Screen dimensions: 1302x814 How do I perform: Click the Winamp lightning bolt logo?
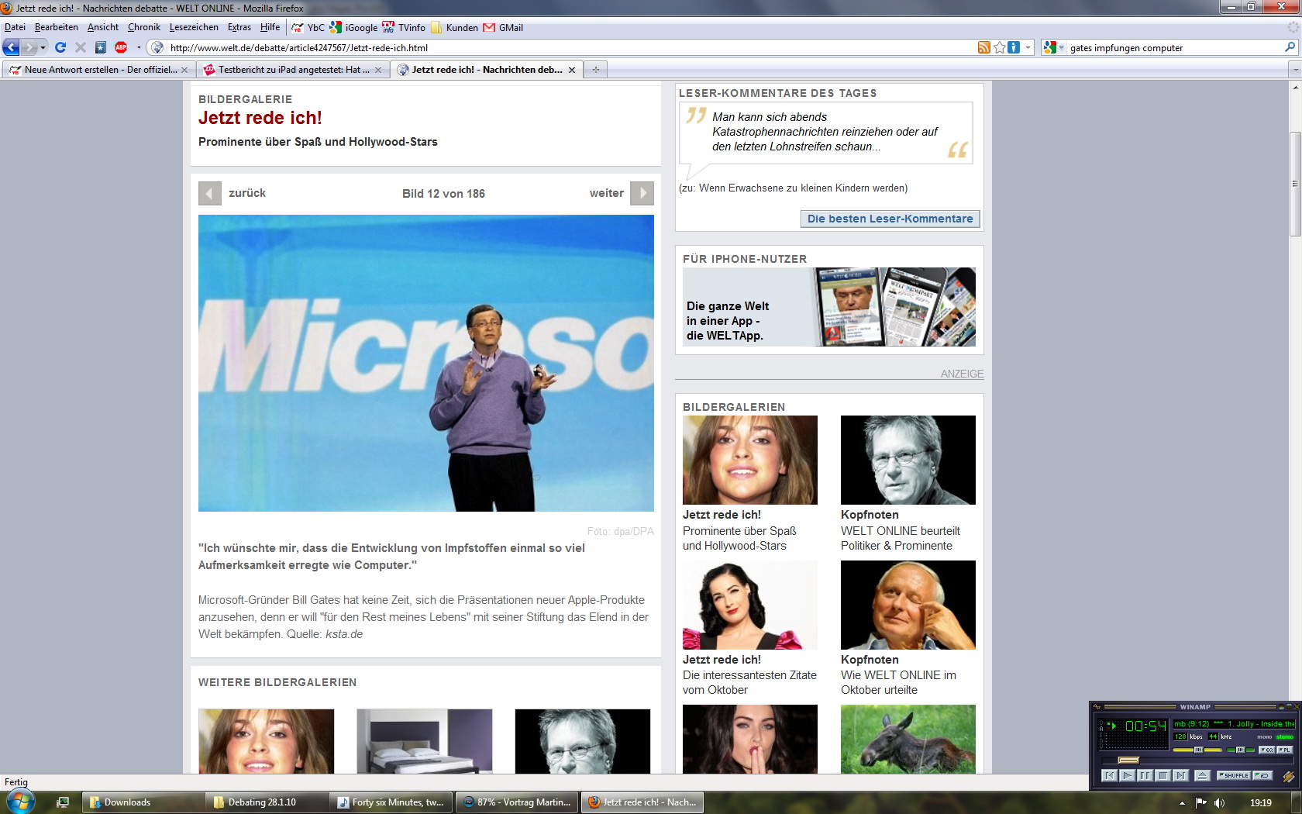coord(1289,777)
